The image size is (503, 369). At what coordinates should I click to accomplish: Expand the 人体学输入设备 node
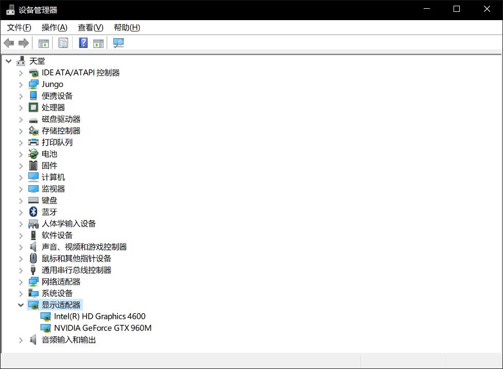point(21,224)
